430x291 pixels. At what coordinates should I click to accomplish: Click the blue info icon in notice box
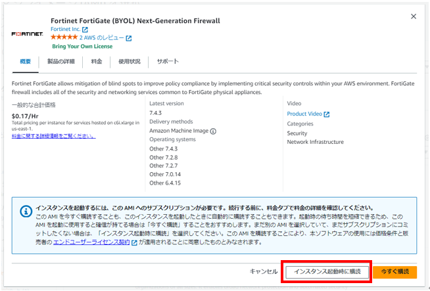pos(26,212)
